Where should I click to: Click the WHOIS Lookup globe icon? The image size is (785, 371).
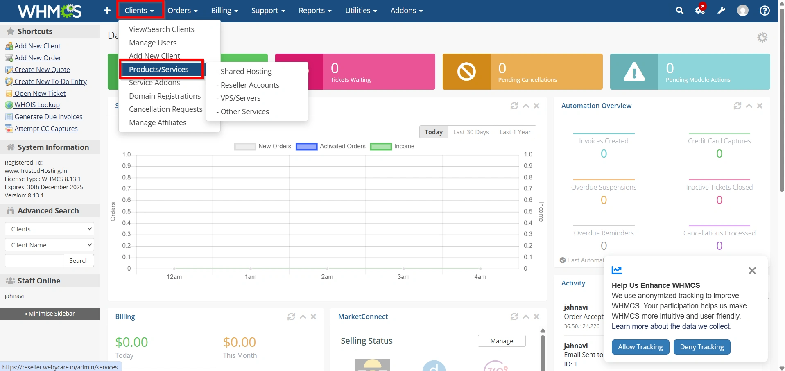(9, 105)
